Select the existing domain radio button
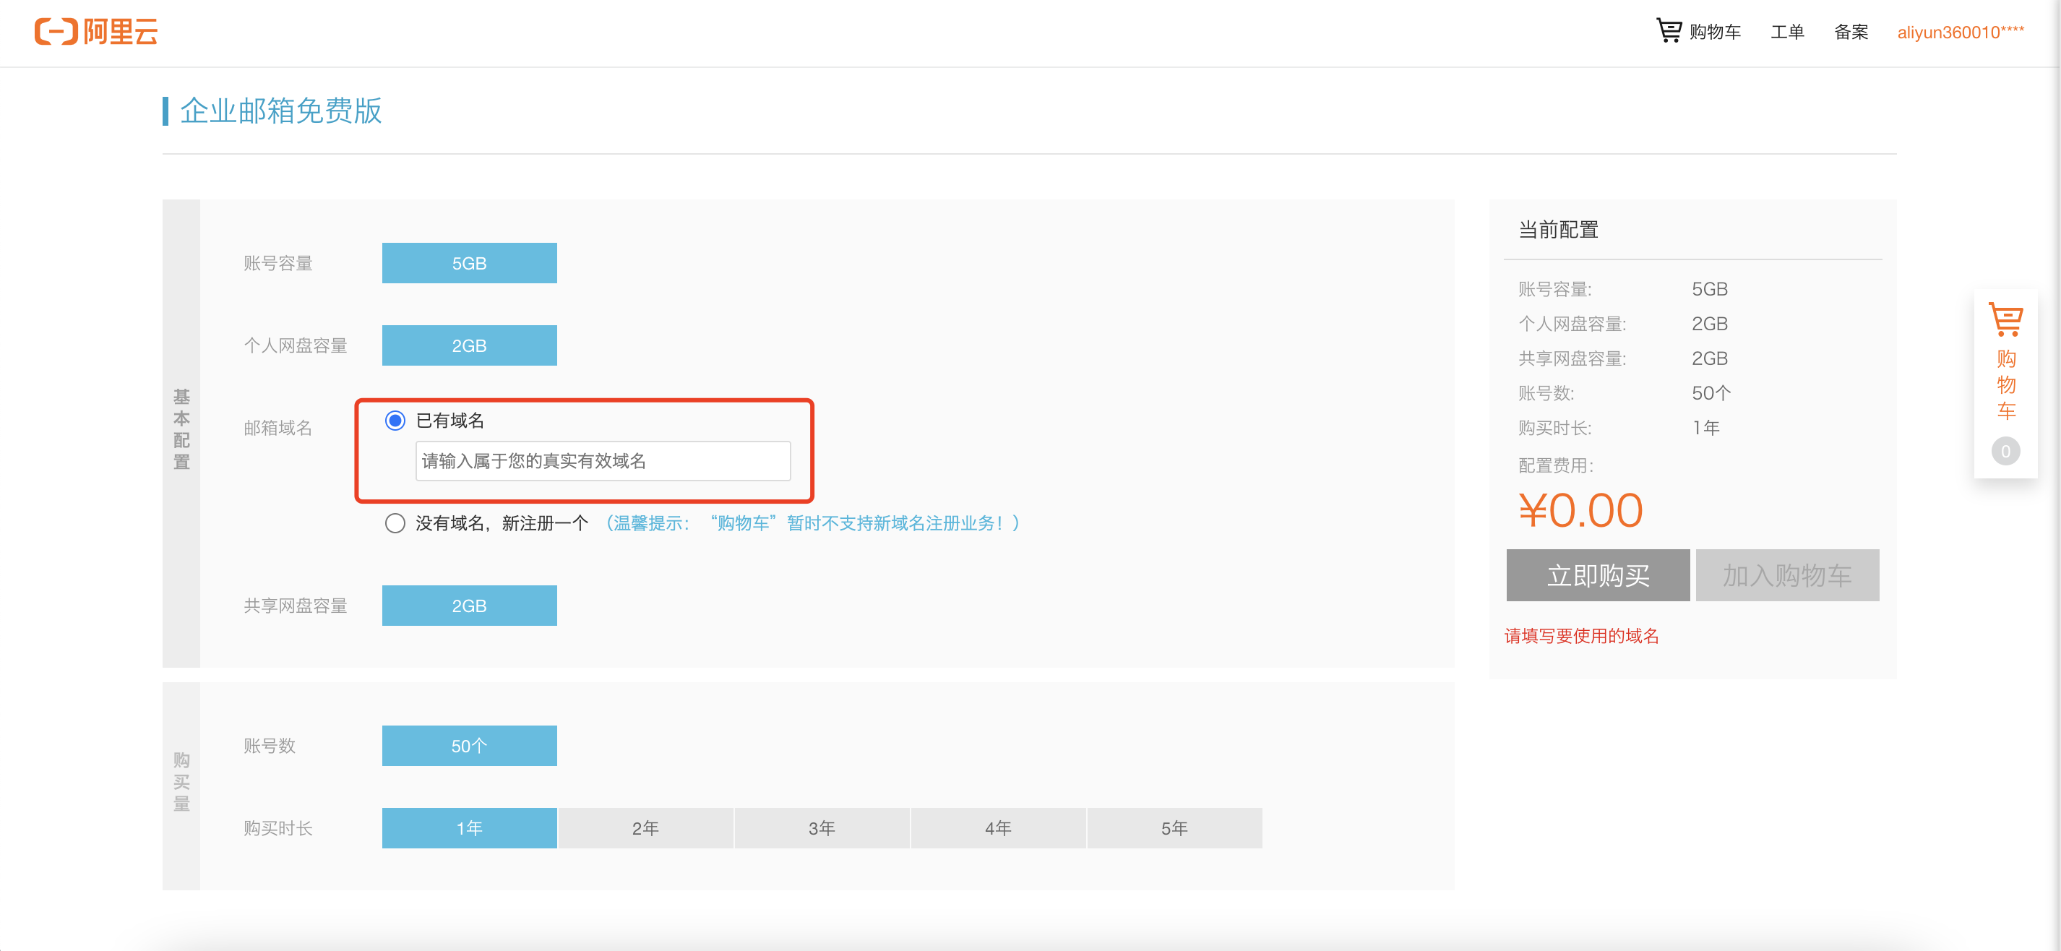Viewport: 2061px width, 951px height. pyautogui.click(x=395, y=421)
